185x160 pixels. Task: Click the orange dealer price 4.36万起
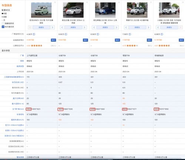tap(30, 40)
